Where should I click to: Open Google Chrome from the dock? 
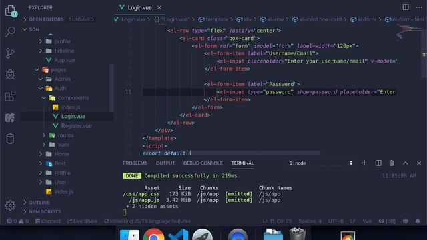(x=154, y=235)
